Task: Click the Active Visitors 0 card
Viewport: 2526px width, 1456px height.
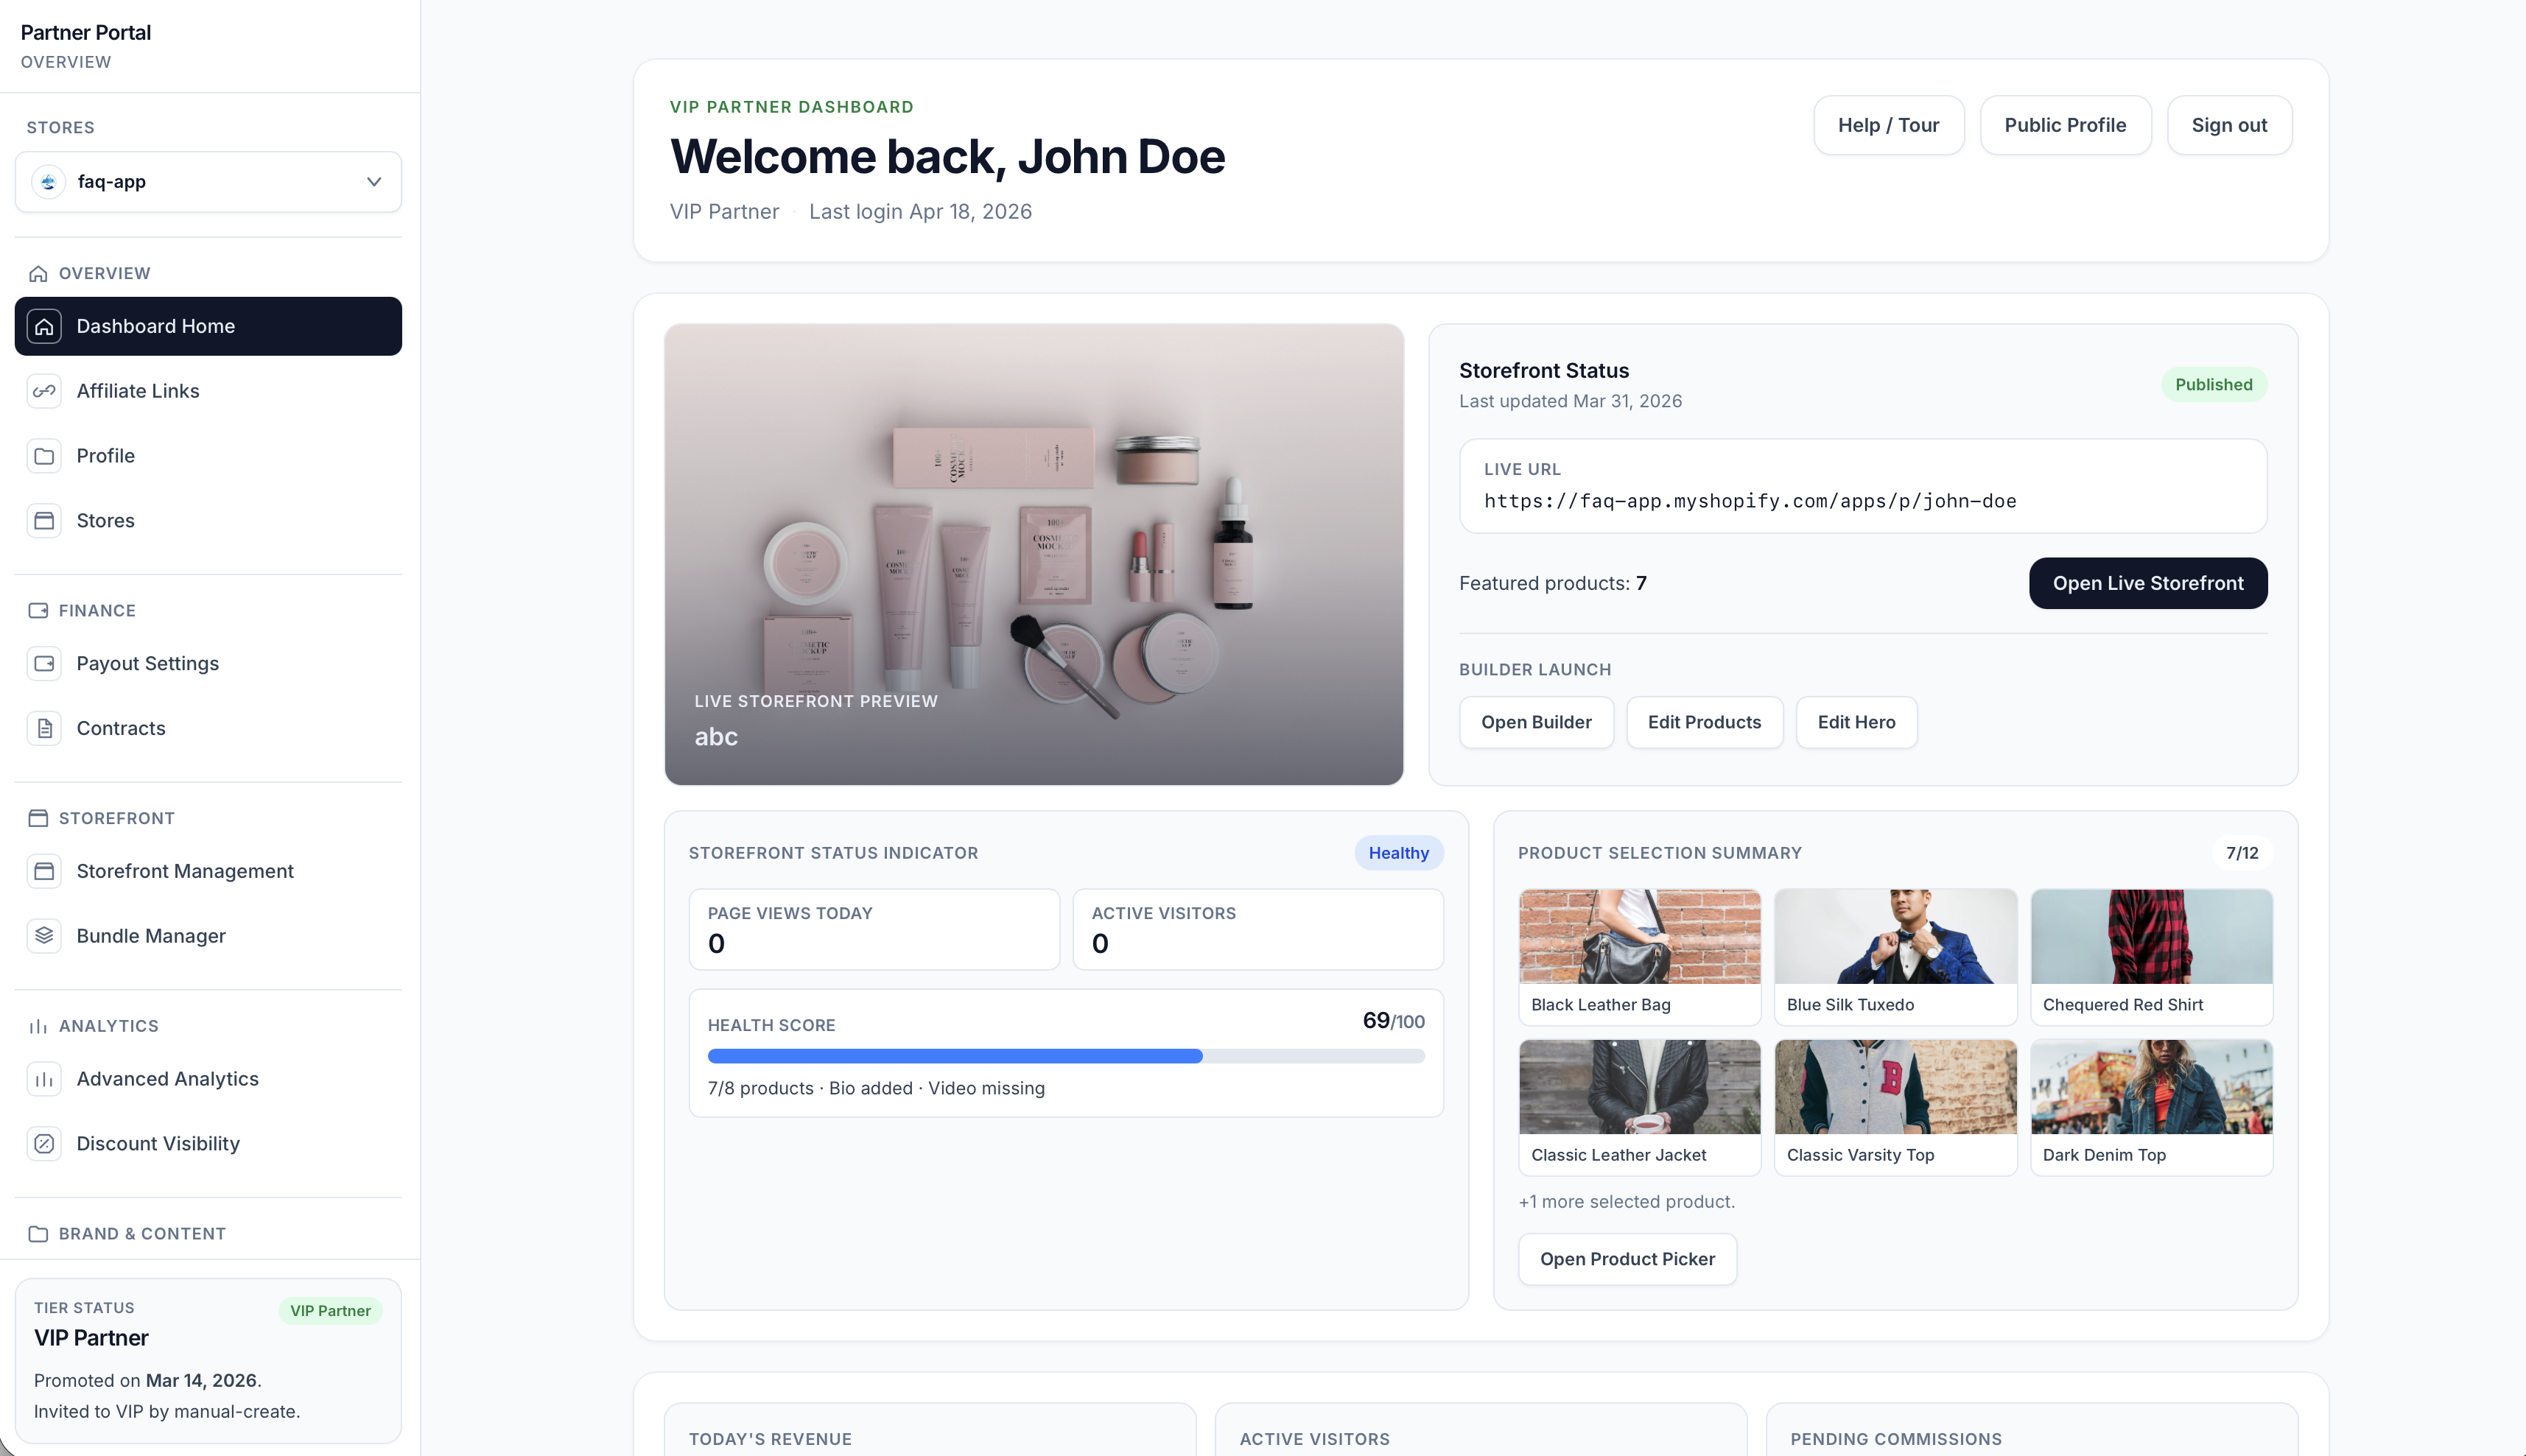Action: [1258, 929]
